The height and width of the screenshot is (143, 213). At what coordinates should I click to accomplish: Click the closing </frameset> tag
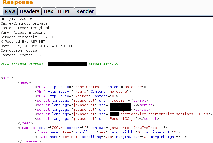tap(29, 141)
